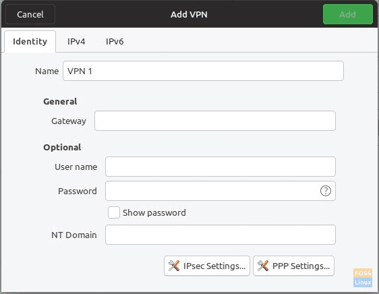
Task: Click the FOSS Linux watermark logo
Action: pos(363,278)
